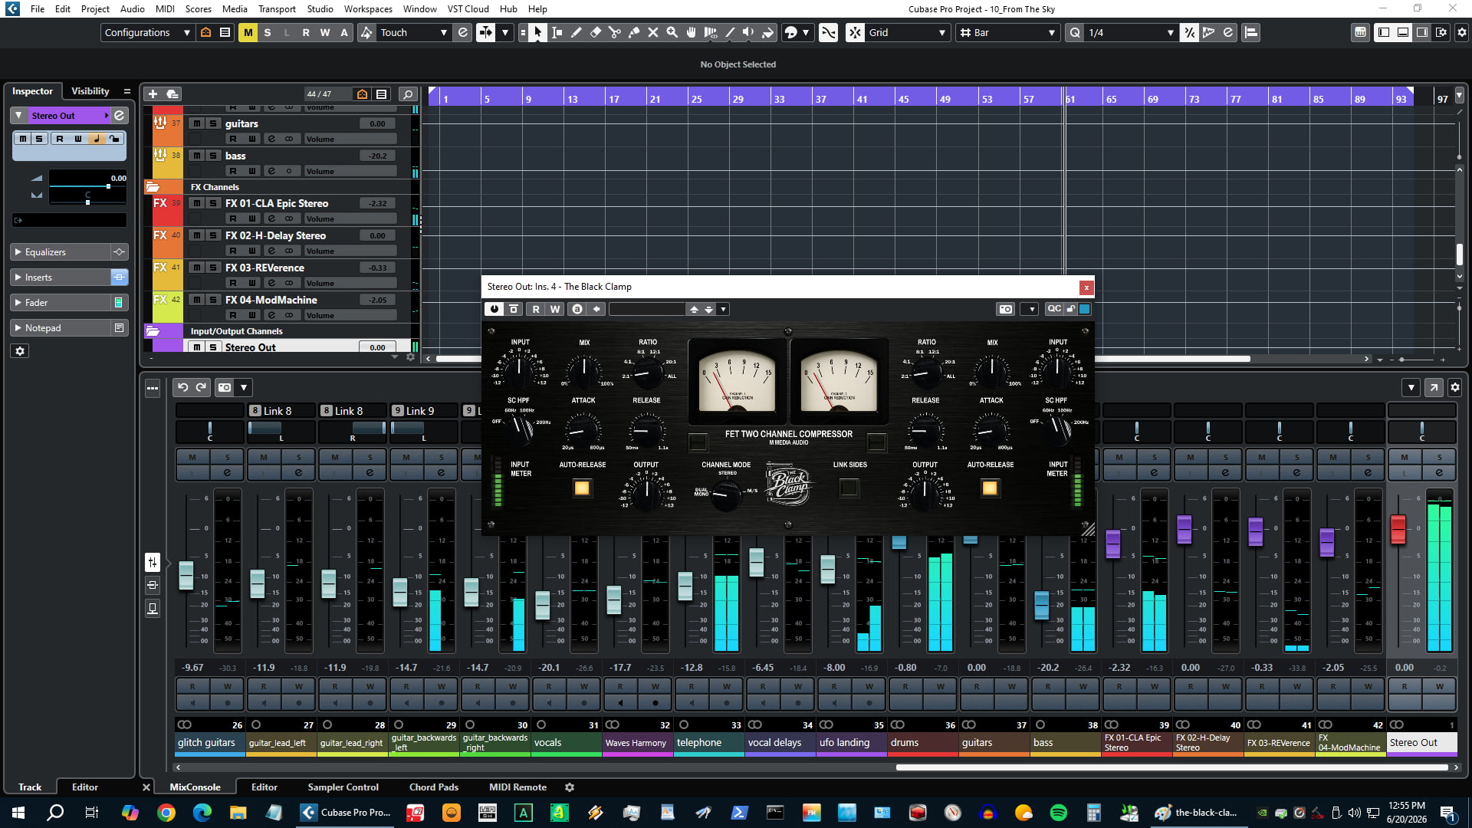The width and height of the screenshot is (1472, 828).
Task: Solo the guitars track in track list
Action: point(213,123)
